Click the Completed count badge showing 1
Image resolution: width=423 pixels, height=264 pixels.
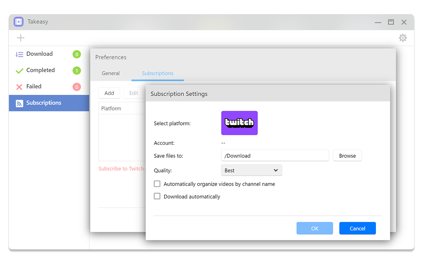tap(77, 71)
